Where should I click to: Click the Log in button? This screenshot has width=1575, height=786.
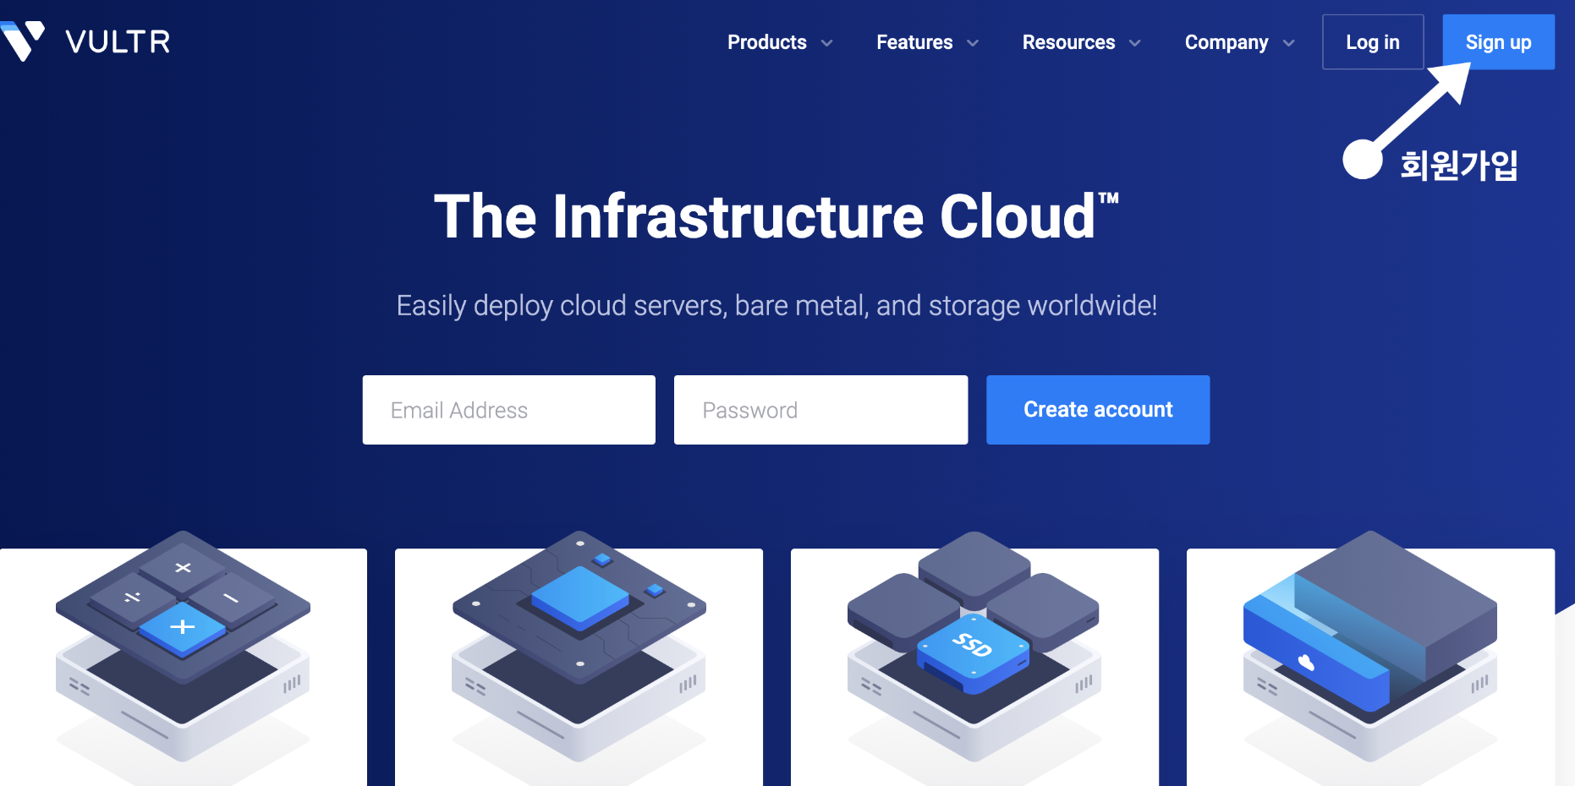coord(1373,42)
